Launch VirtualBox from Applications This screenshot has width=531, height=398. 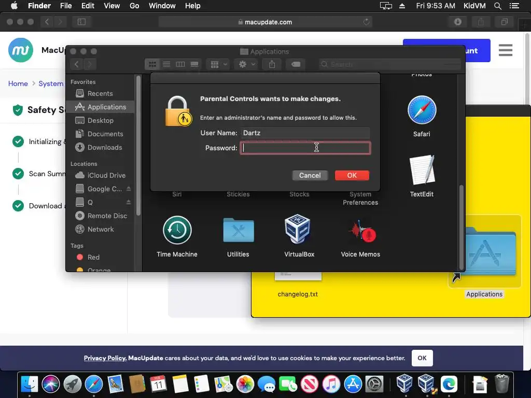pos(297,229)
